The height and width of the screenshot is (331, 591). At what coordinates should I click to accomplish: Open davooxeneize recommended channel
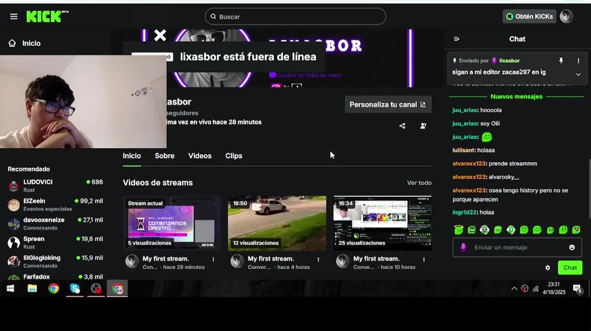tap(55, 223)
